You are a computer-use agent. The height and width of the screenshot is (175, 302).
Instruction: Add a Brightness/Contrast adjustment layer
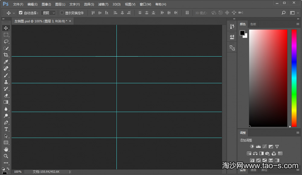(252, 146)
